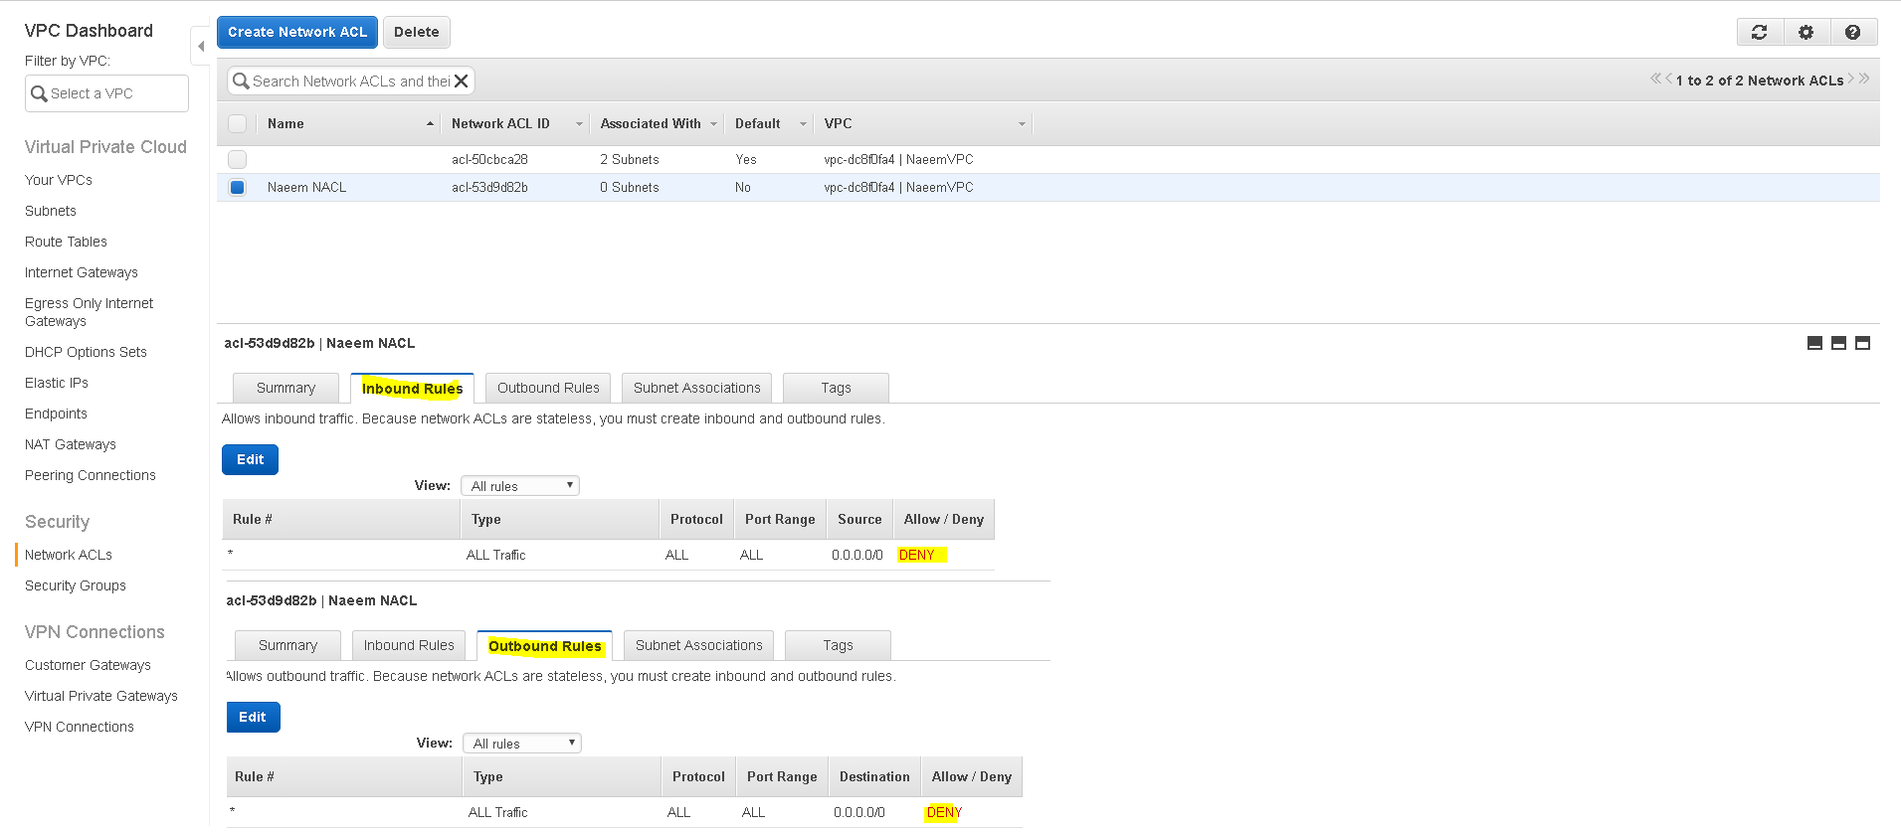Screen dimensions: 1901x832
Task: Open upper Subnet Associations tab
Action: click(x=696, y=388)
